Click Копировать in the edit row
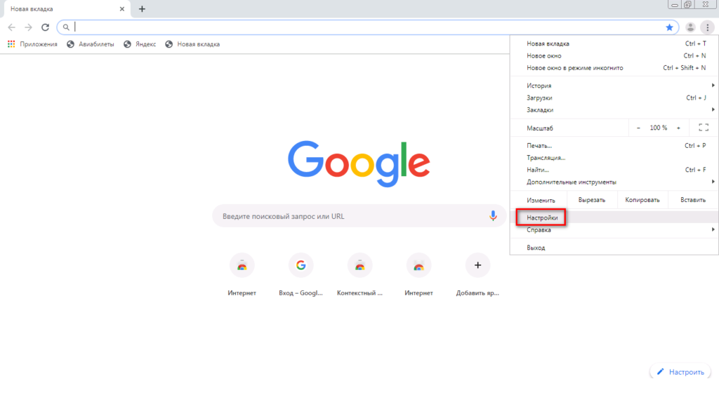 [642, 200]
